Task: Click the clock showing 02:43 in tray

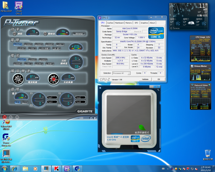Action: tap(206, 167)
